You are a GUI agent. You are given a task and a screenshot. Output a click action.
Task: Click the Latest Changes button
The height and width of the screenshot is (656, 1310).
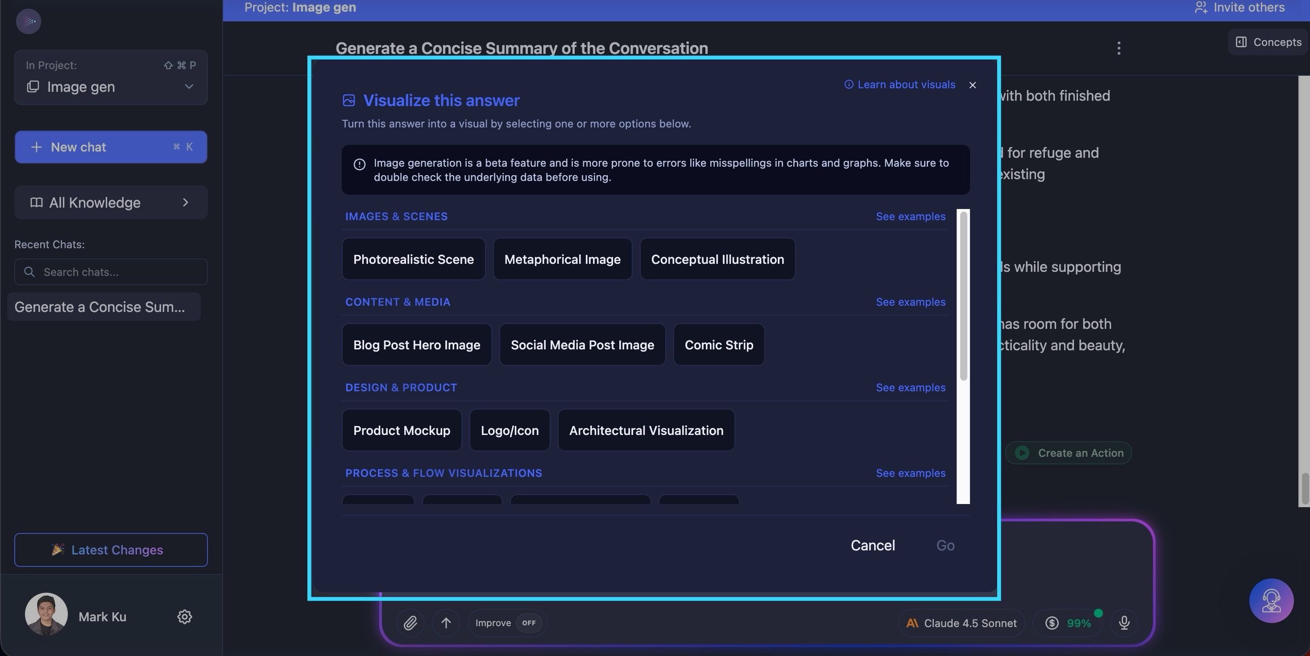pos(111,550)
